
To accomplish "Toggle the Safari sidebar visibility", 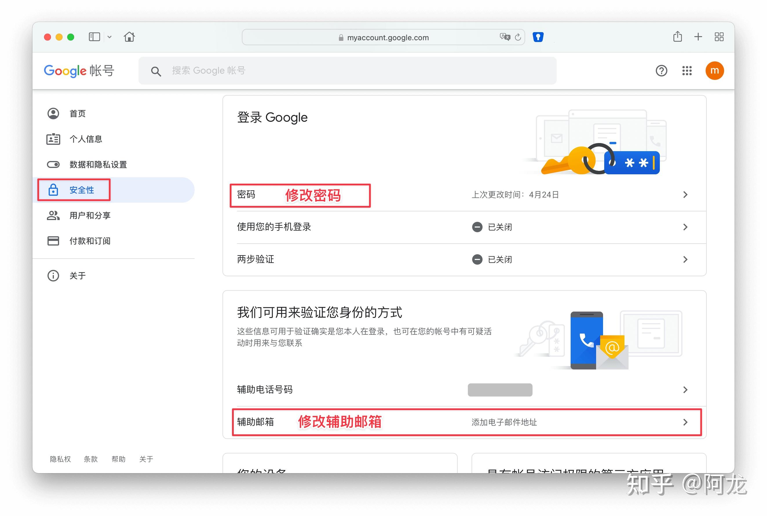I will coord(94,36).
